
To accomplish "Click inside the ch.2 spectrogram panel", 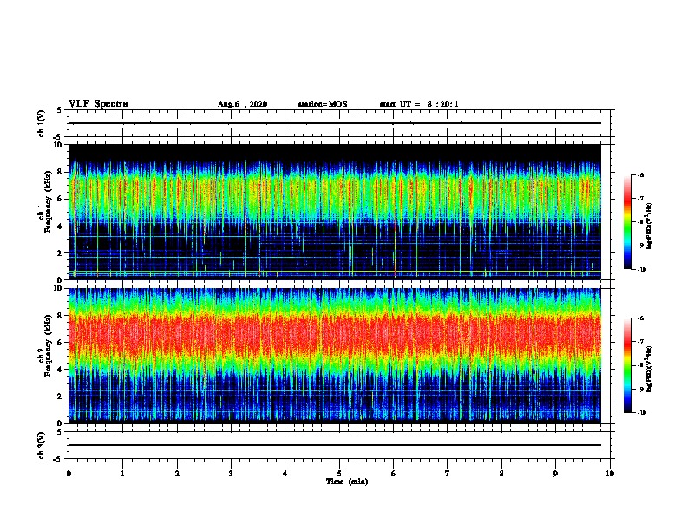I will [x=335, y=356].
